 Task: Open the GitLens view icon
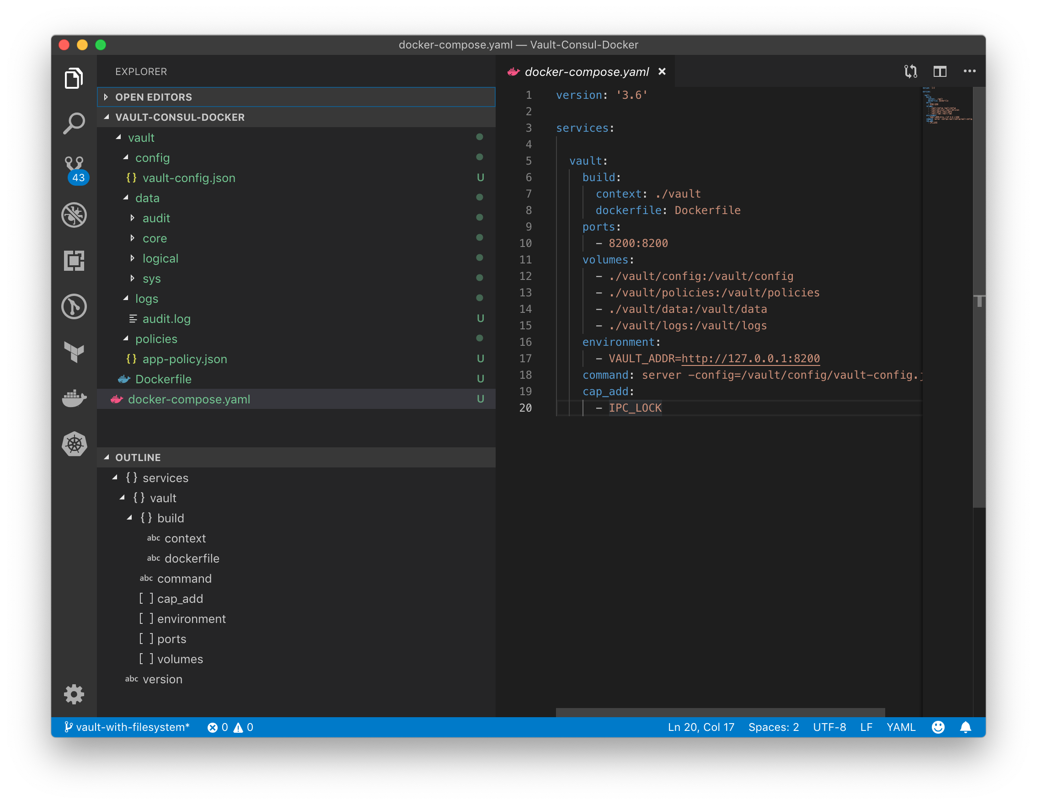74,306
